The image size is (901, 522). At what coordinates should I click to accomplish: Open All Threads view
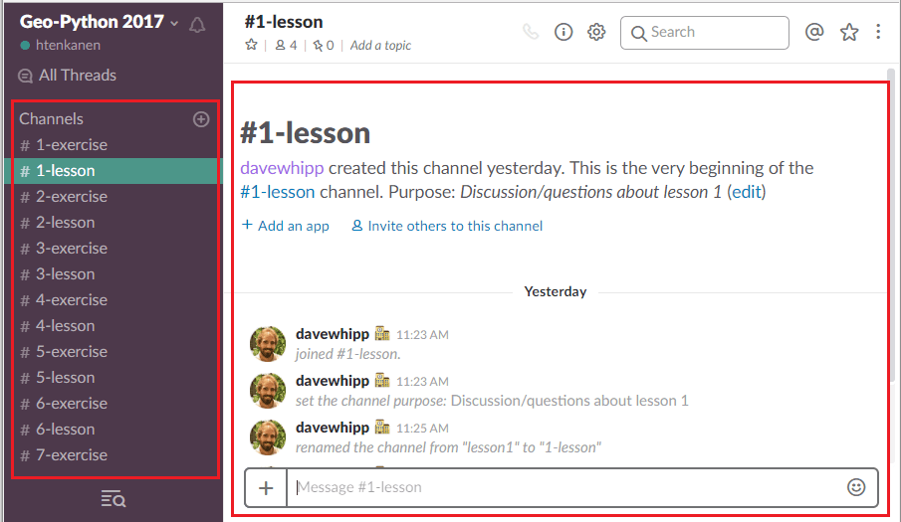coord(68,76)
